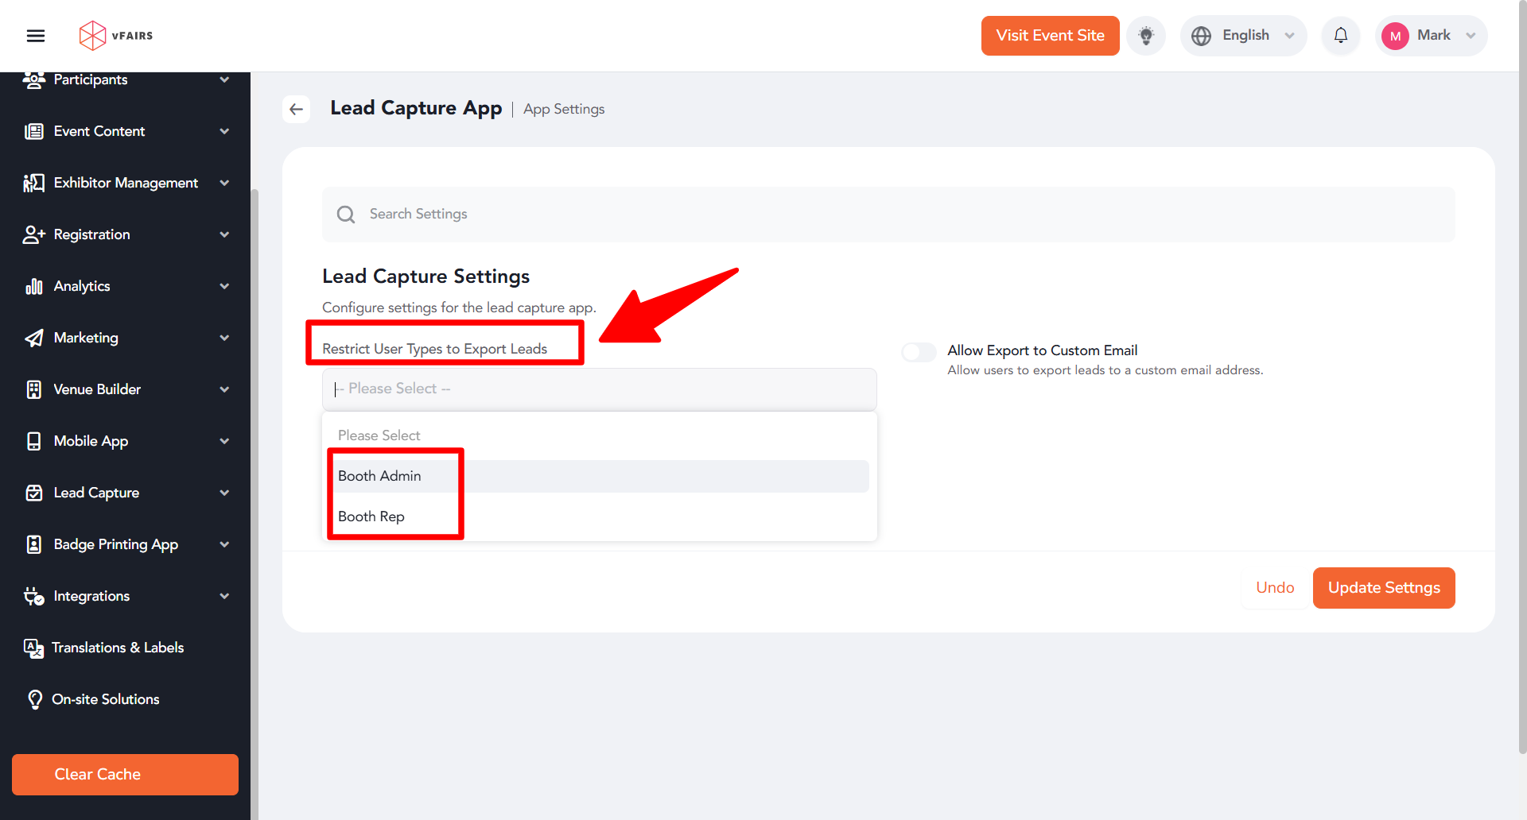Select Booth Rep option
This screenshot has height=820, width=1527.
[599, 516]
